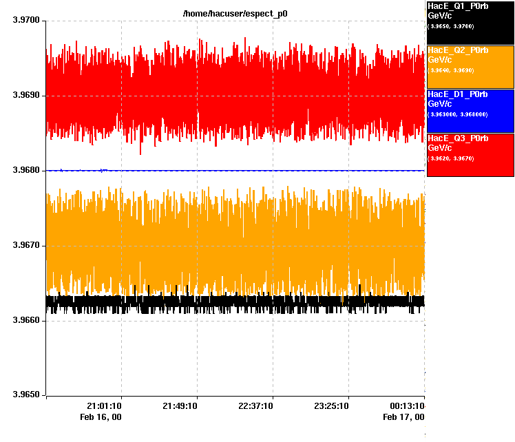Click the 21:49:10 time axis label
515x442 pixels.
181,406
